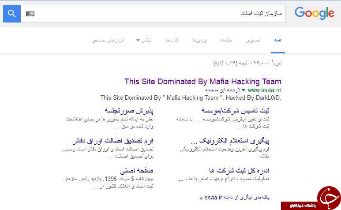Click the blue search magnifier button
Screen dimensions: 341x210
click(x=12, y=14)
